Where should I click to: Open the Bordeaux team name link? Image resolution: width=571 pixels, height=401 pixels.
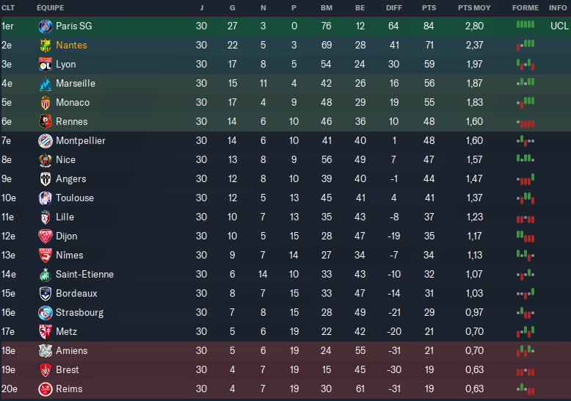click(x=76, y=294)
